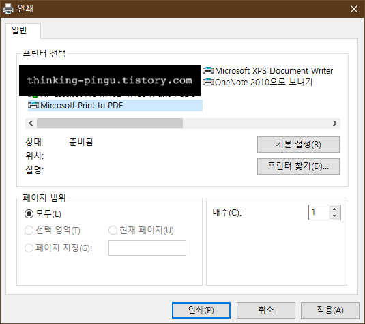Click the 적용(A) button
The image size is (365, 324).
330,310
